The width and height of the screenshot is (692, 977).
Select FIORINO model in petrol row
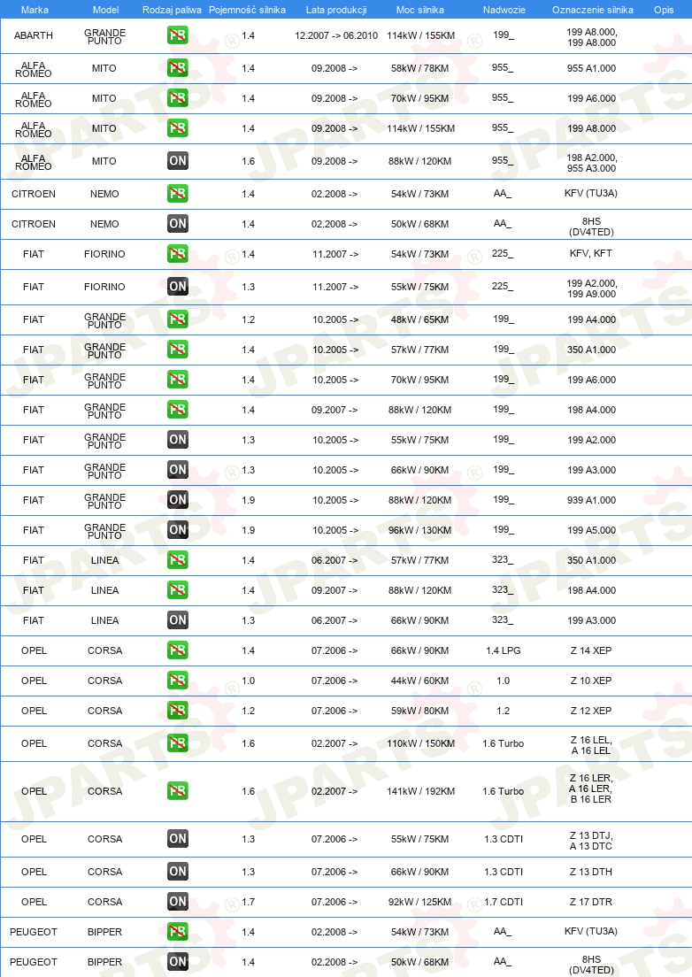pyautogui.click(x=104, y=254)
